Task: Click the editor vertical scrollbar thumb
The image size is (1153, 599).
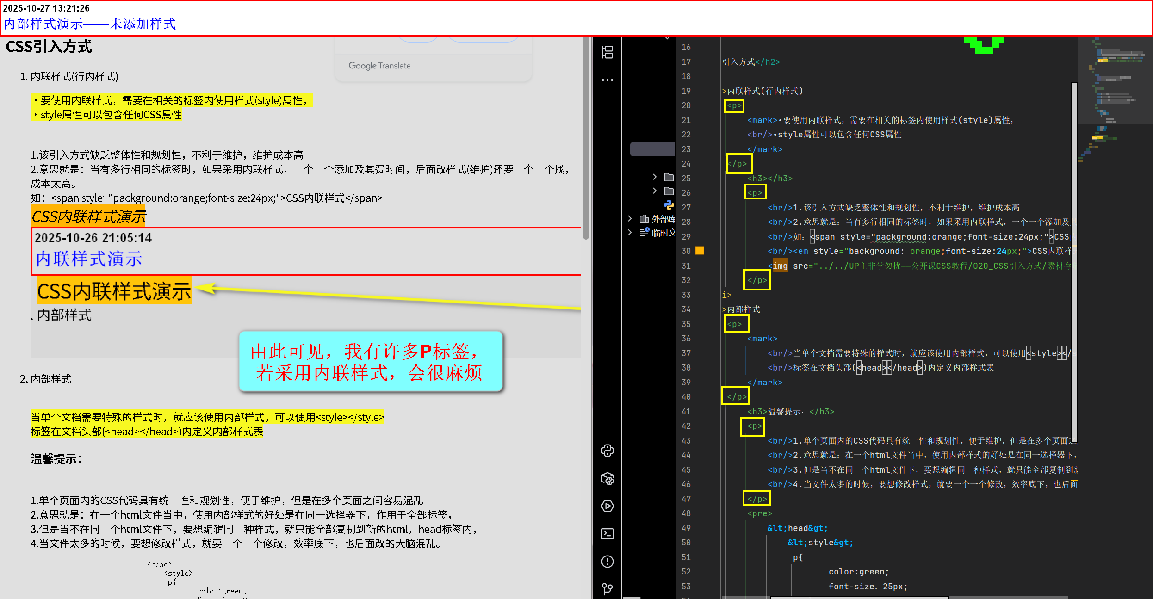Action: pos(1074,261)
